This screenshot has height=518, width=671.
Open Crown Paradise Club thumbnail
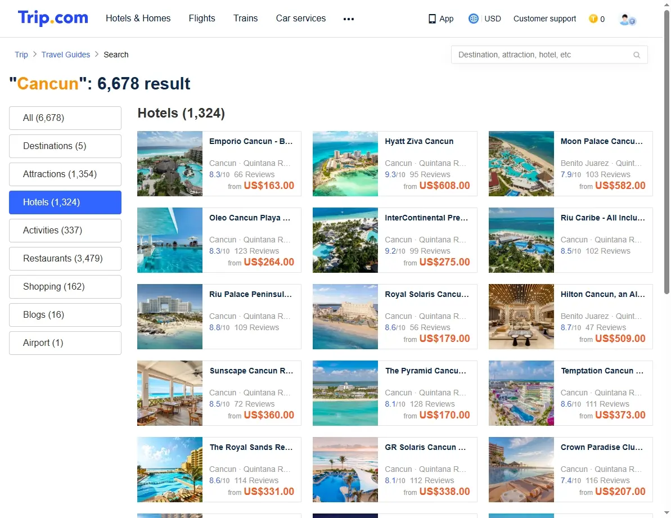tap(521, 469)
